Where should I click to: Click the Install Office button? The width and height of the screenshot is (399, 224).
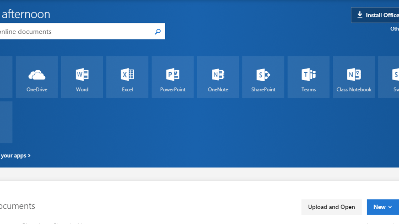[x=375, y=15]
